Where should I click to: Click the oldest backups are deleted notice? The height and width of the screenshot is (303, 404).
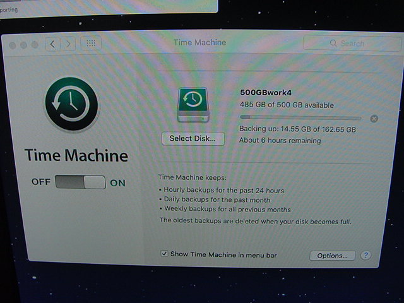click(x=255, y=221)
